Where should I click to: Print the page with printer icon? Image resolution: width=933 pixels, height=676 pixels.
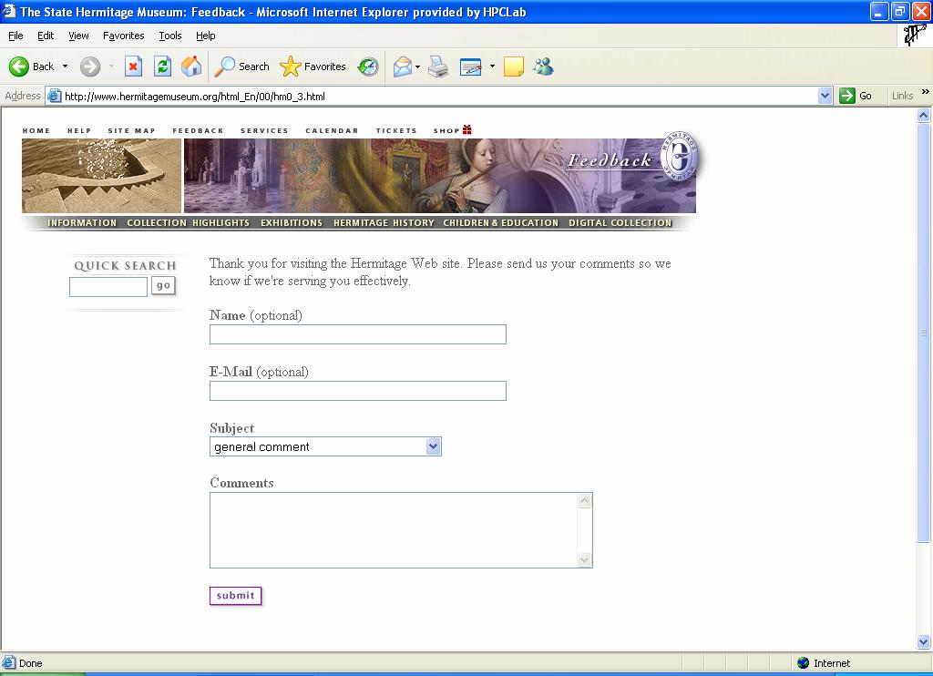click(x=438, y=67)
